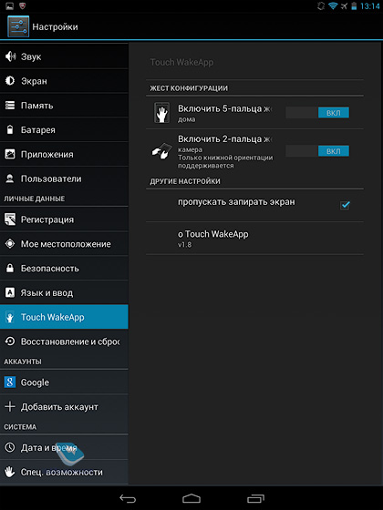The height and width of the screenshot is (510, 383).
Task: Tap the Android back navigation button
Action: (x=128, y=498)
